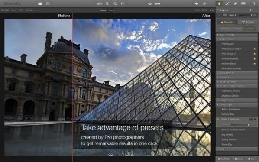This screenshot has width=259, height=162.
Task: Open the help question mark
Action: (254, 3)
